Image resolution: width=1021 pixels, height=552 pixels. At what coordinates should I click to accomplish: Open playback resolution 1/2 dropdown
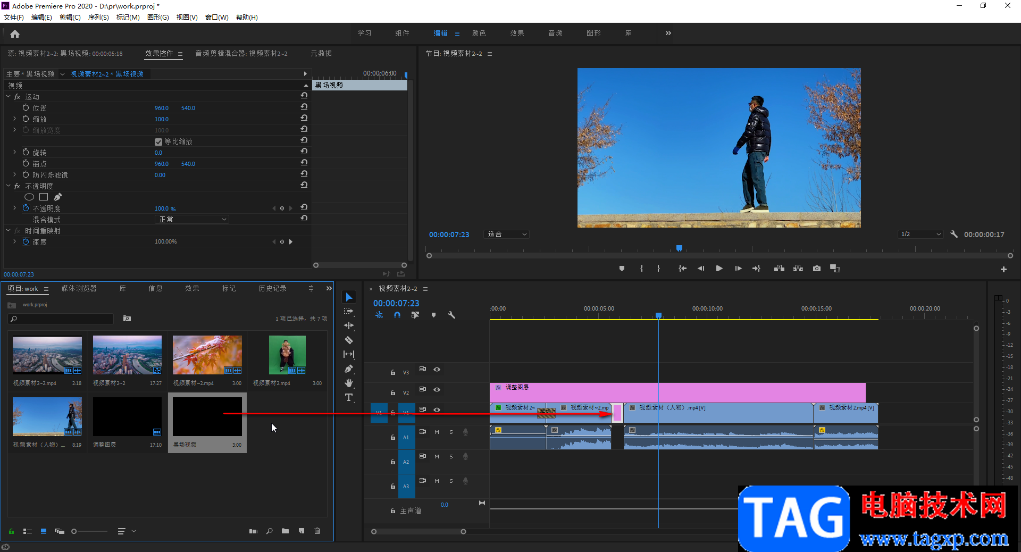(921, 234)
